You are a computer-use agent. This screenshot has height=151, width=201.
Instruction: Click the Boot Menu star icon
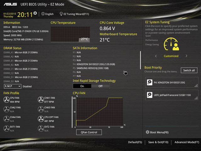click(148, 132)
